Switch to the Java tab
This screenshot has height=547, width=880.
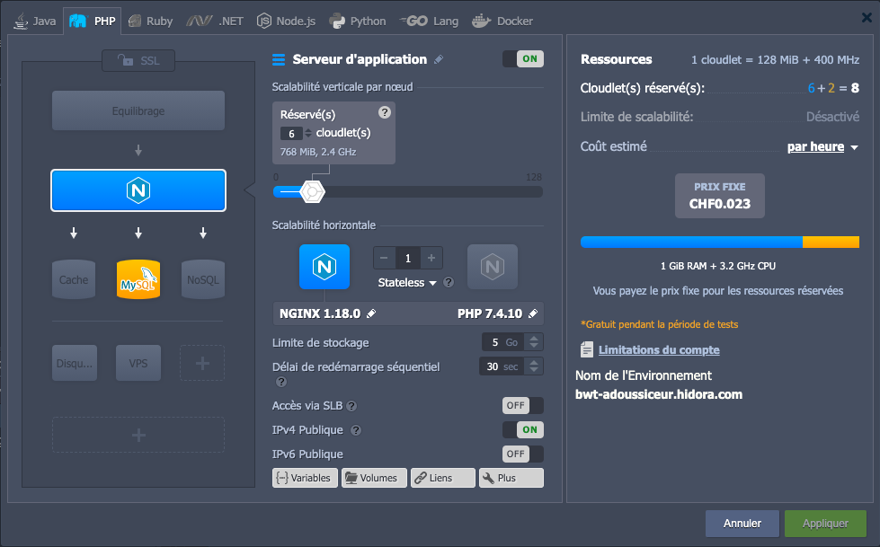(36, 22)
